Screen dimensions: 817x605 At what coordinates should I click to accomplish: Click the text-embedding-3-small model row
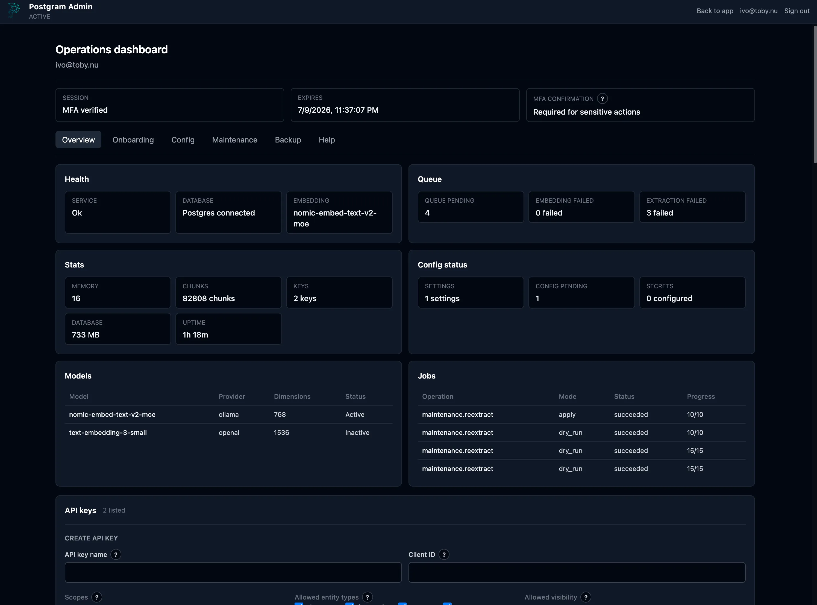(229, 432)
